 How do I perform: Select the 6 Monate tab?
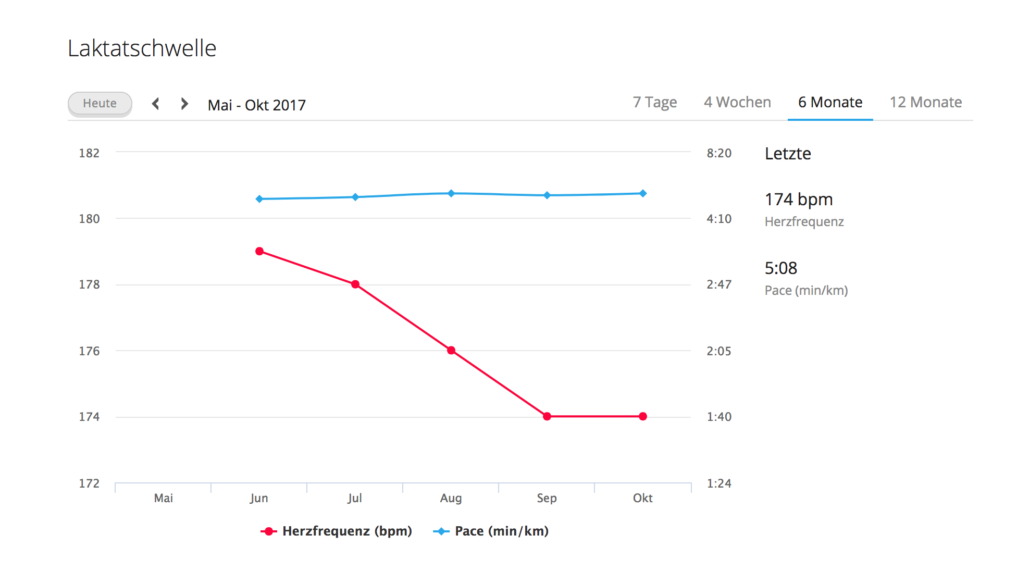[829, 102]
